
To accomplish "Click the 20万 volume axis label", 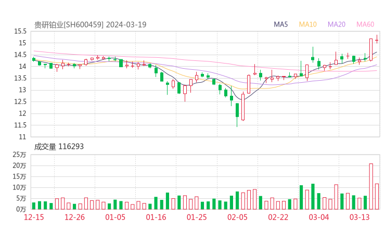I will (x=19, y=166).
